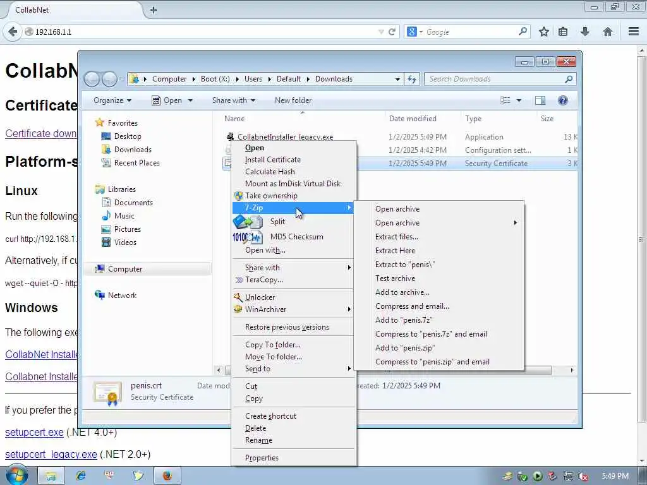Switch to Firefox taskbar button

[167, 476]
